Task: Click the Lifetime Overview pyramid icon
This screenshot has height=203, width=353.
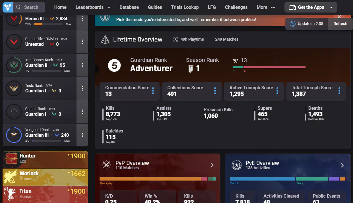Action: coord(105,40)
